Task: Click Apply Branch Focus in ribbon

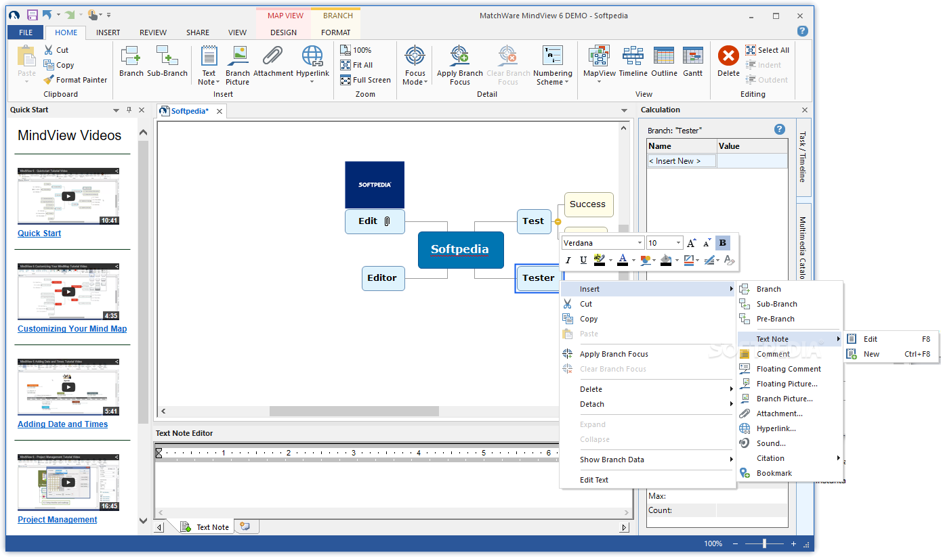Action: point(460,65)
